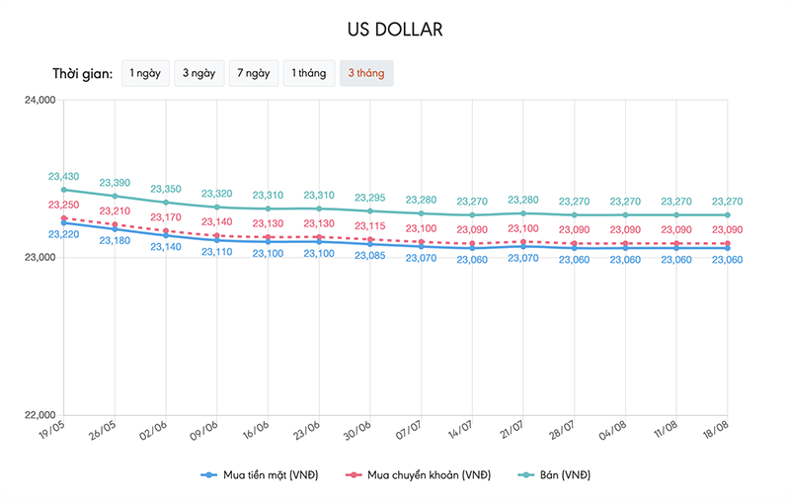
Task: Click the 23,140 cash-buy point on 02/06
Action: click(166, 235)
